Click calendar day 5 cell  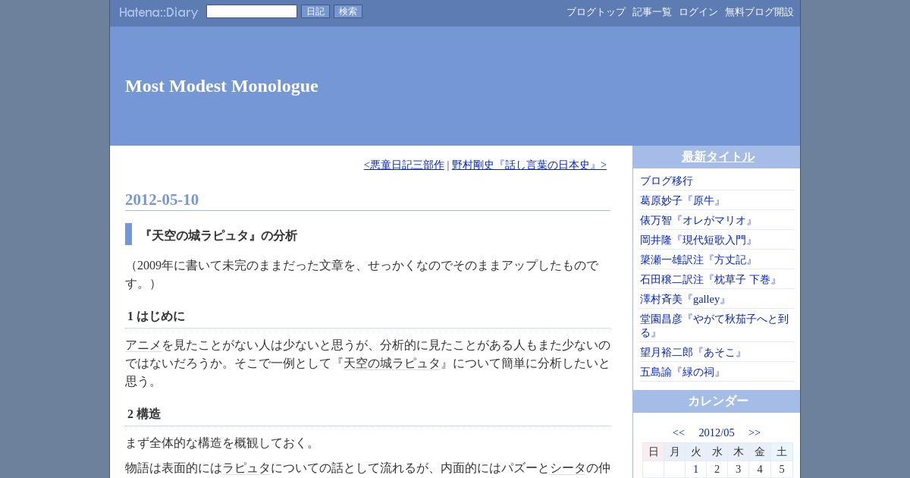pos(782,469)
